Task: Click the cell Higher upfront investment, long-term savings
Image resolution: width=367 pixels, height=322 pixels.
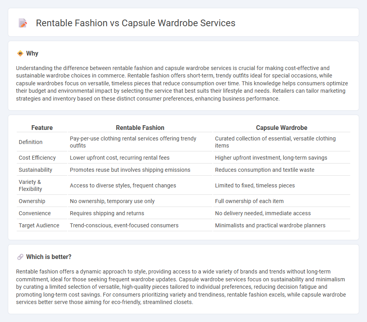Action: [281, 158]
